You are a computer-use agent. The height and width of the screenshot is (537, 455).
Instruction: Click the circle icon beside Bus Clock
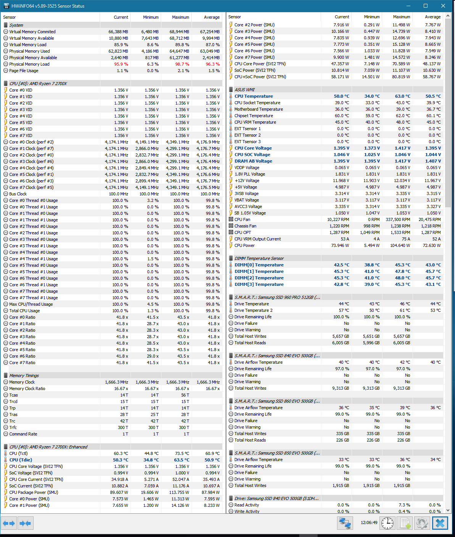point(6,194)
